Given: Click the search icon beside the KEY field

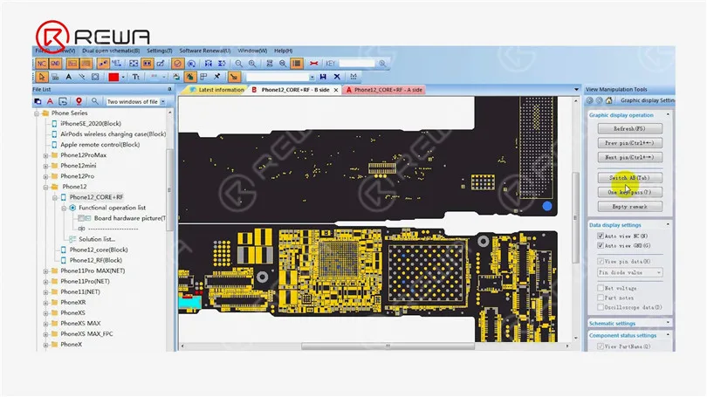Looking at the screenshot, I should click(382, 64).
